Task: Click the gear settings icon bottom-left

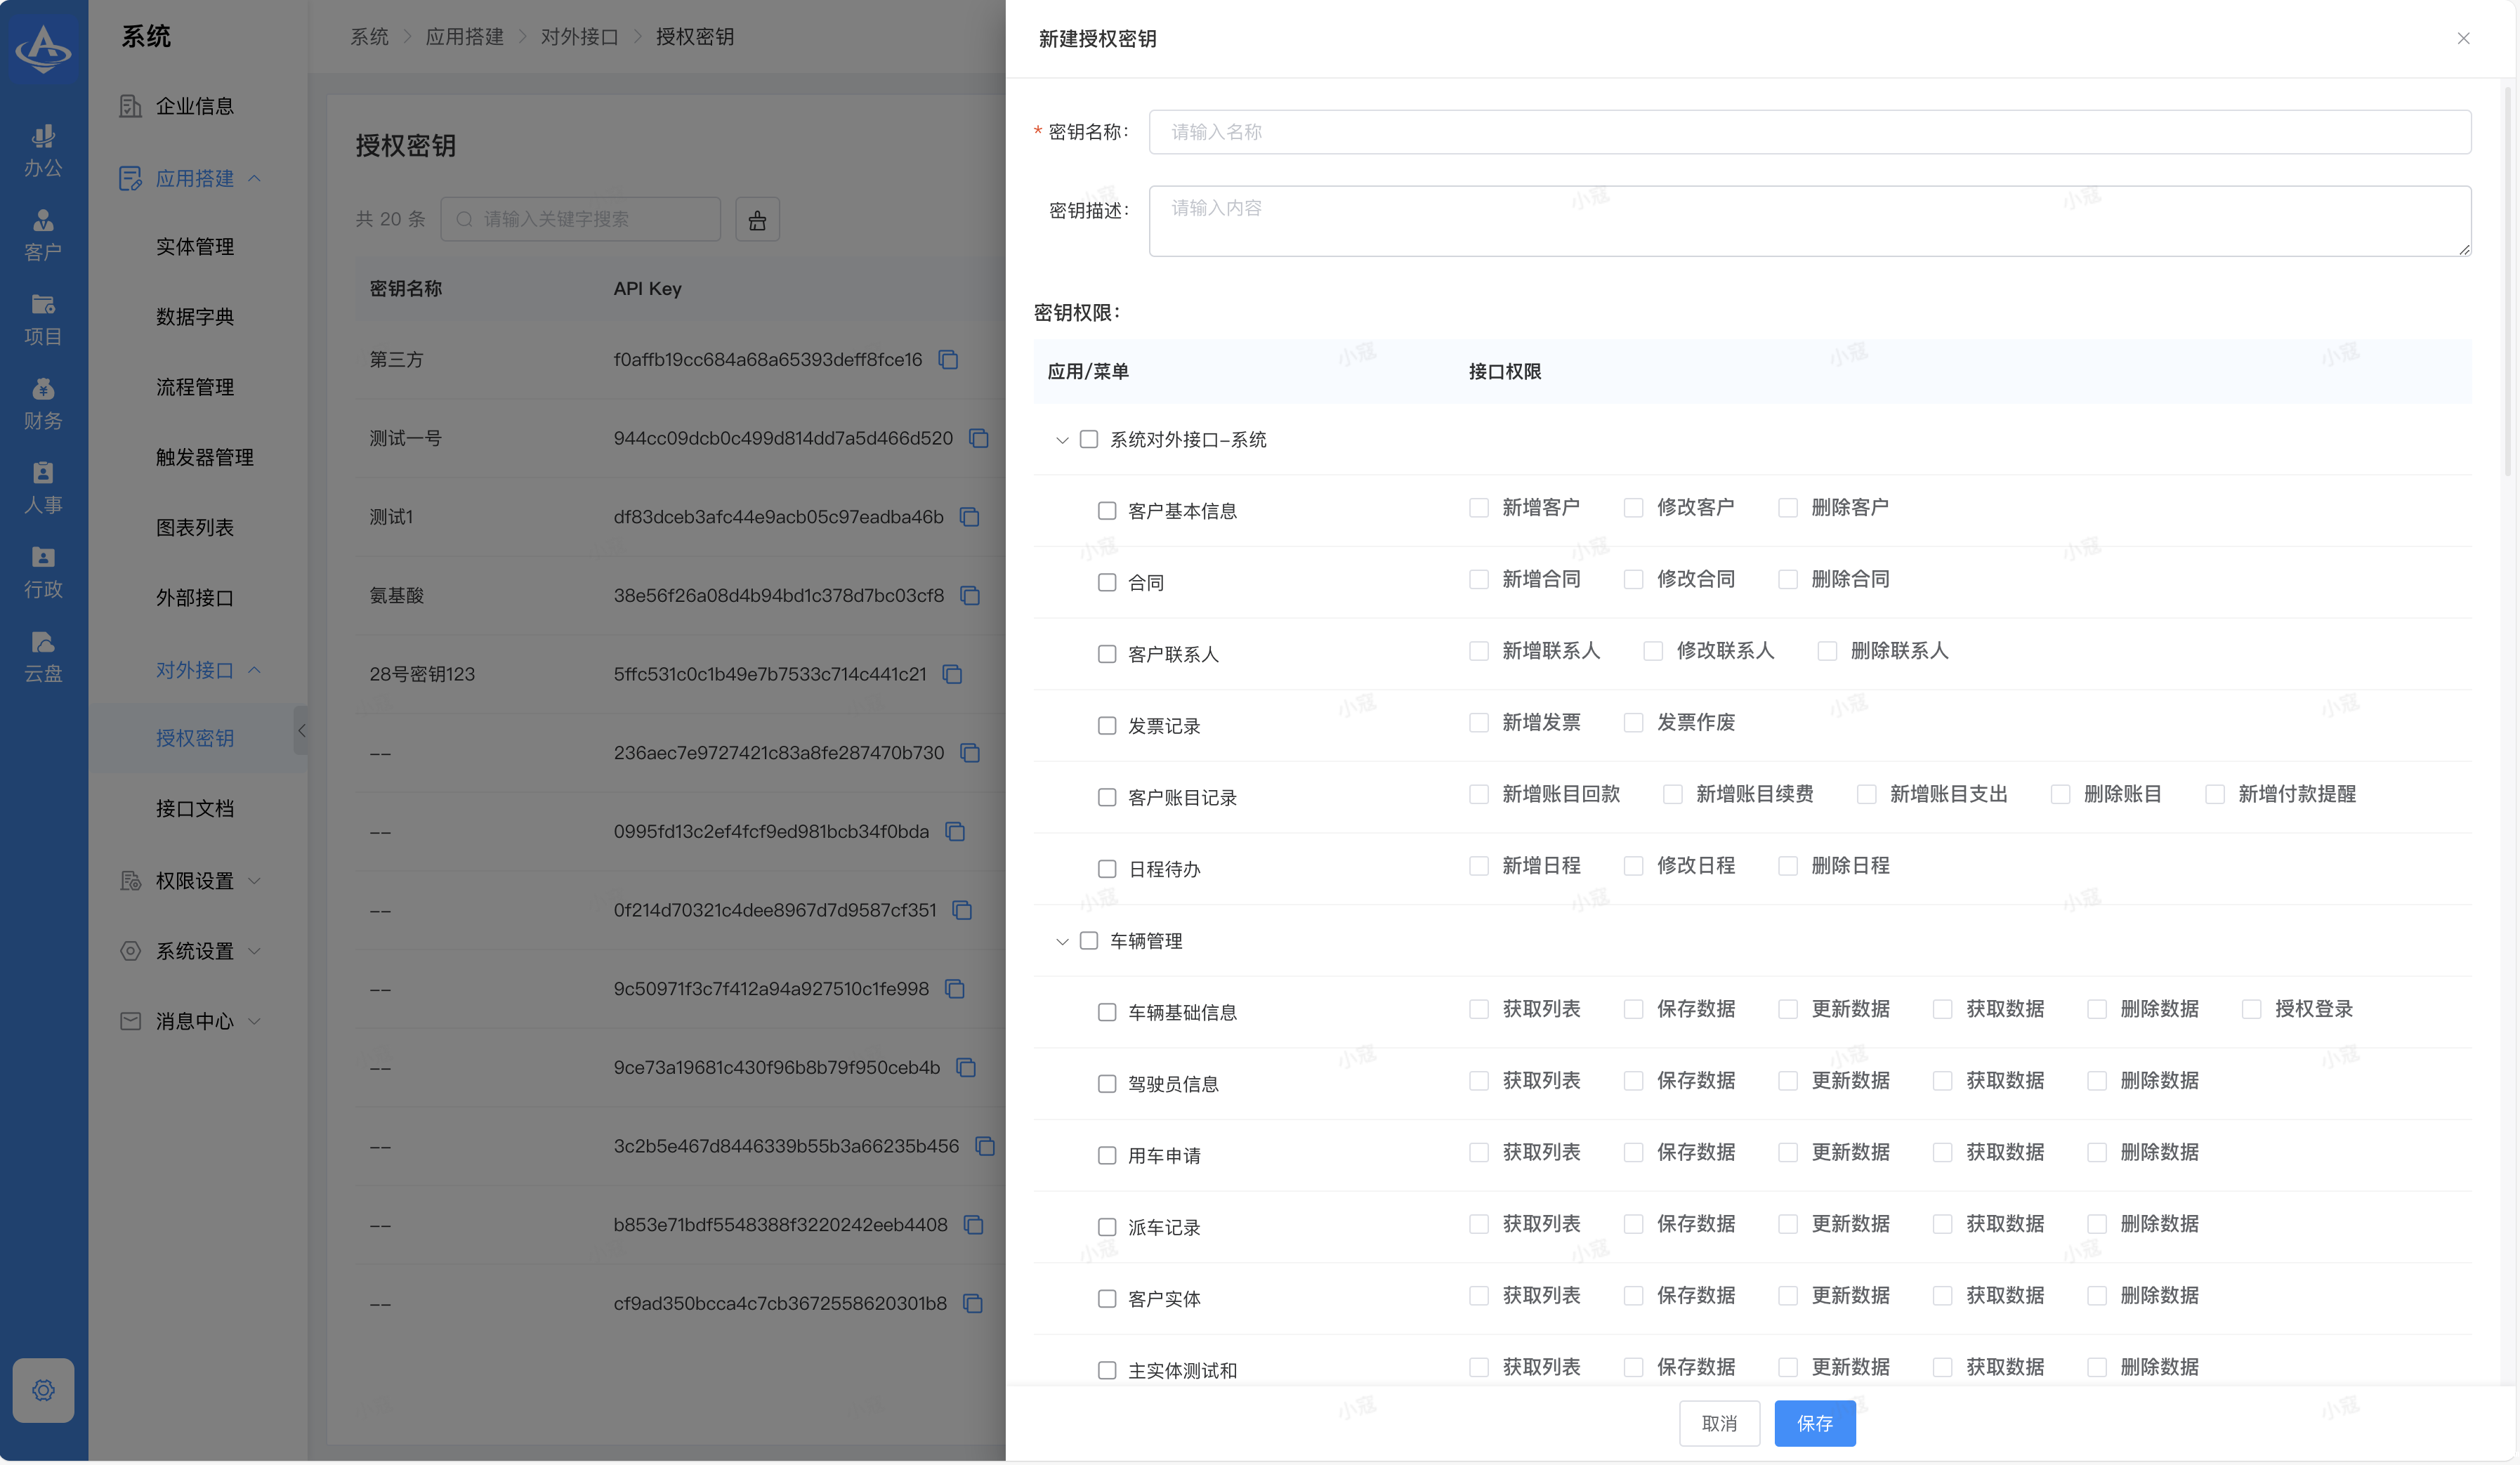Action: [x=43, y=1389]
